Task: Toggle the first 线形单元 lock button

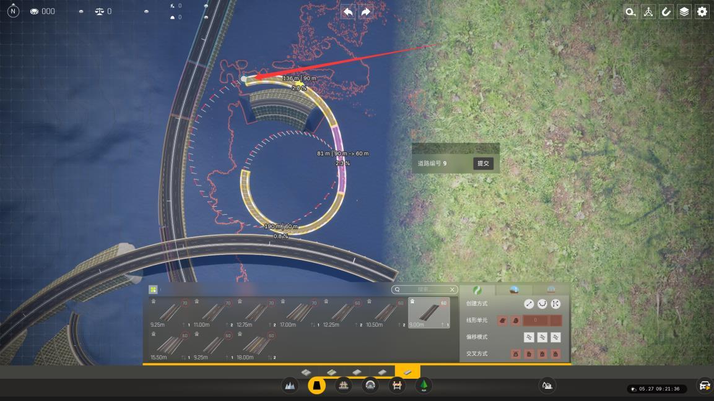Action: coord(502,321)
